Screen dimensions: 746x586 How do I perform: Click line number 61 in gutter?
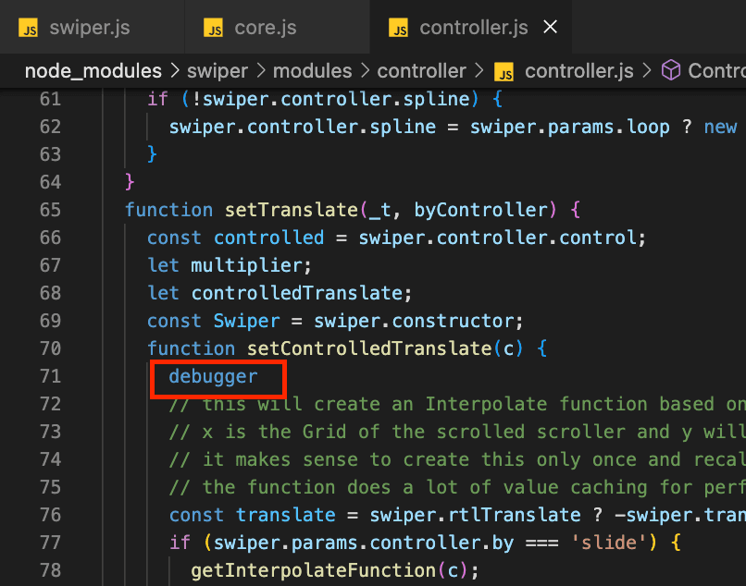click(50, 99)
